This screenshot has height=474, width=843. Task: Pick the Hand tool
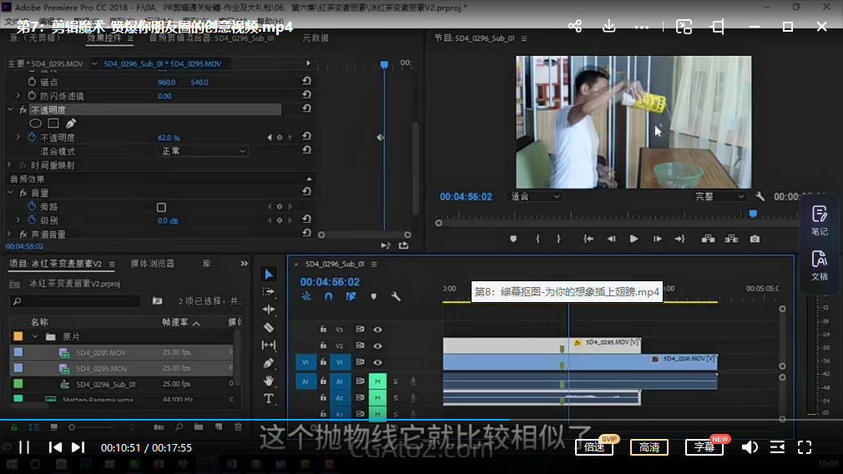(269, 381)
